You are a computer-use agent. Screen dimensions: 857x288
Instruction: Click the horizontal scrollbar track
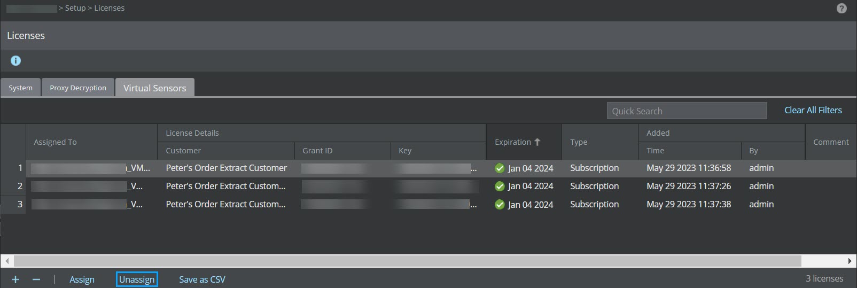coord(408,261)
